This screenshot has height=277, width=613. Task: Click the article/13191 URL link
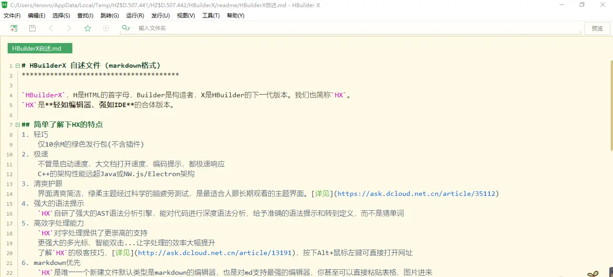coord(215,253)
